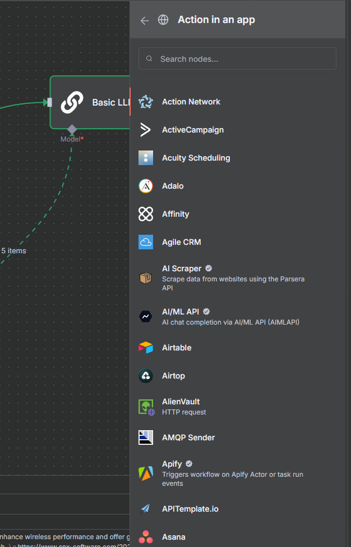Focus the Search nodes input field

coord(237,58)
